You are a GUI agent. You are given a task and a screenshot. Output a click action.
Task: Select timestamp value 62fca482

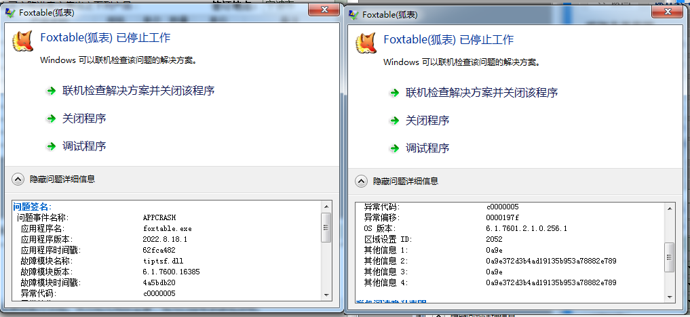(159, 250)
